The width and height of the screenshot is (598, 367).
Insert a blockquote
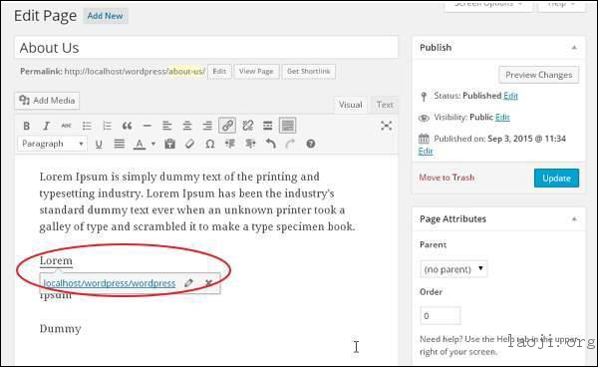(127, 126)
